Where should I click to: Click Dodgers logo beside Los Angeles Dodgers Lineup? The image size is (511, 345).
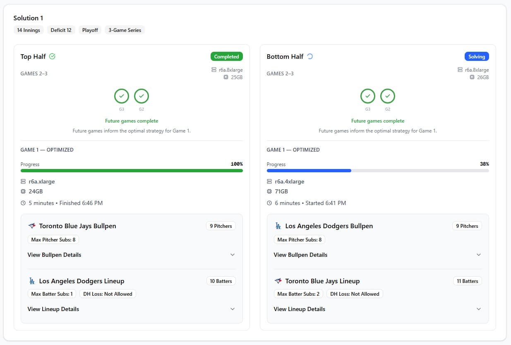[x=32, y=281]
